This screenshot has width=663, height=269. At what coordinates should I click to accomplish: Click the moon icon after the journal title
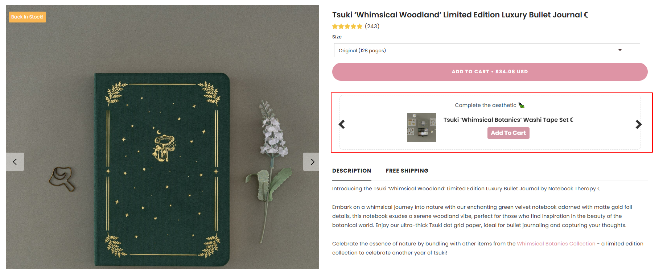[586, 15]
